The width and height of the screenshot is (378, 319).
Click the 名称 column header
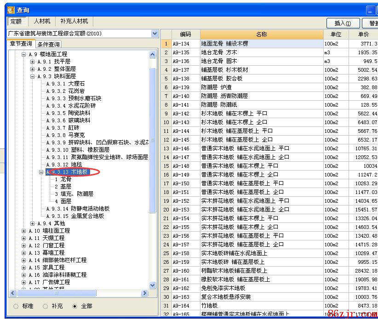[x=261, y=34]
